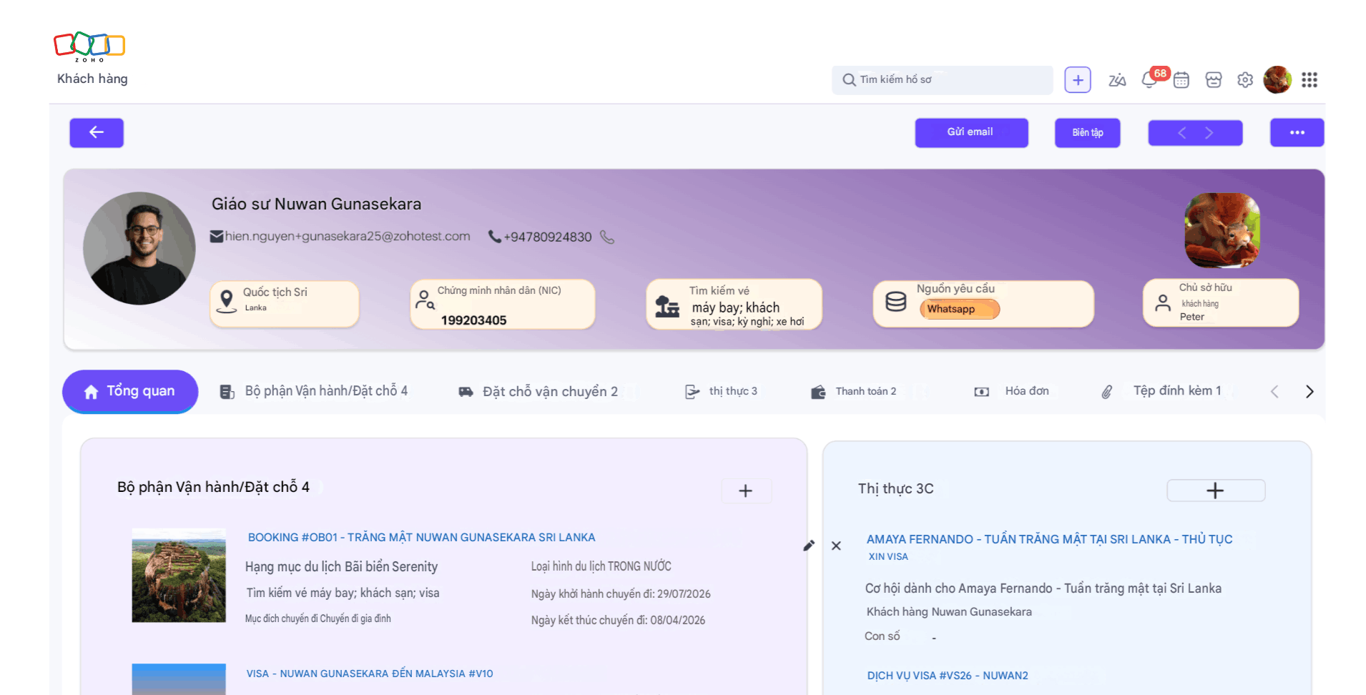Click Hạng mục du lịch Bãi biển Serenity

(x=341, y=567)
